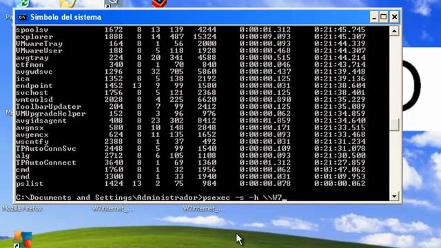Click the AVG desktop shortcut icon
Image resolution: width=441 pixels, height=248 pixels.
coord(23,239)
